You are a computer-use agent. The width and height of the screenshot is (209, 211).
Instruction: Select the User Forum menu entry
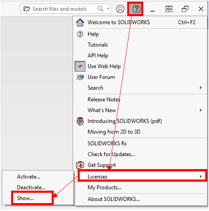140,77
